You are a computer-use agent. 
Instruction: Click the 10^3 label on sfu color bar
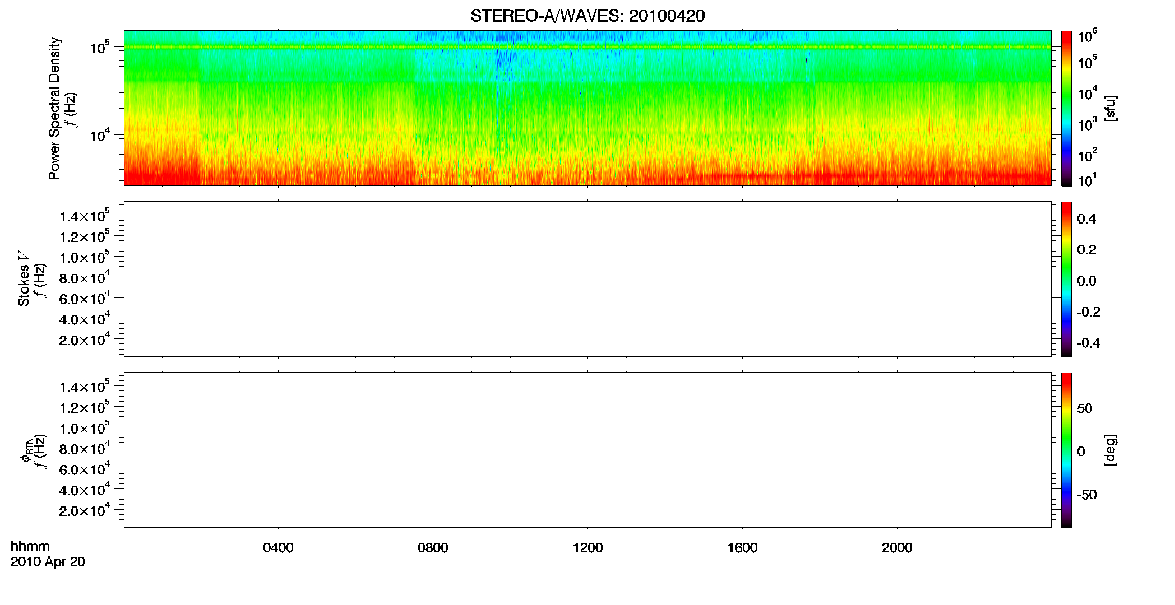(x=1087, y=124)
